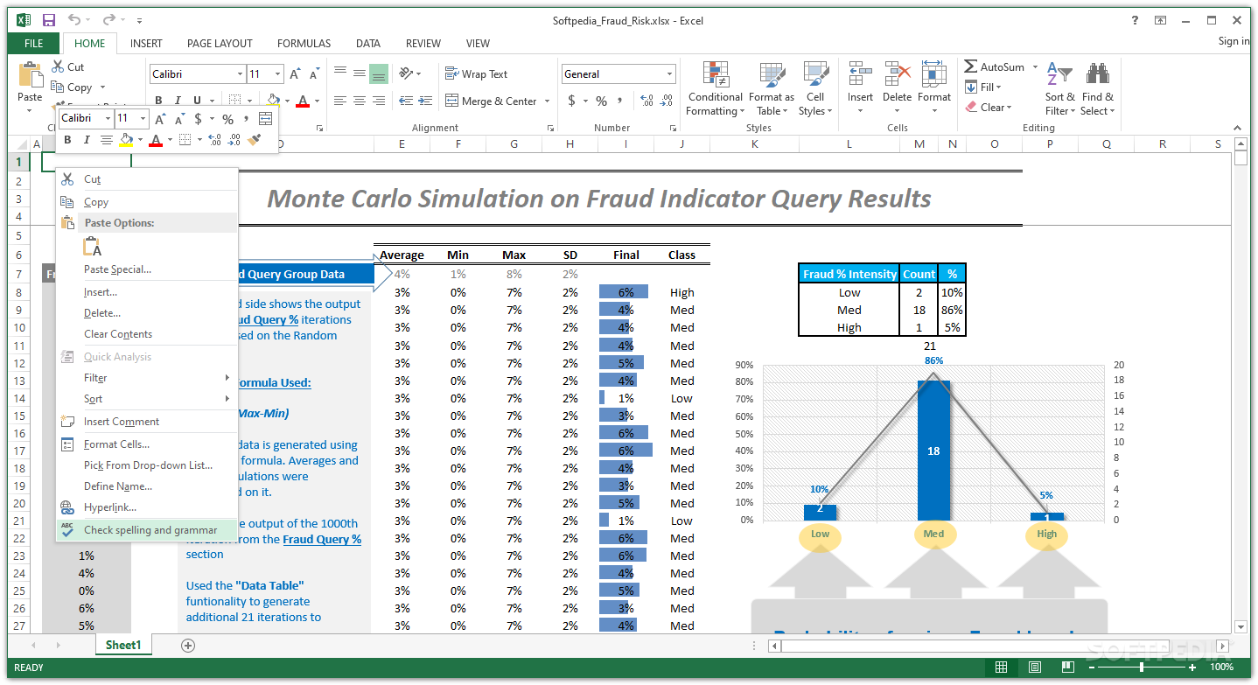Open the FILE tab

(34, 43)
